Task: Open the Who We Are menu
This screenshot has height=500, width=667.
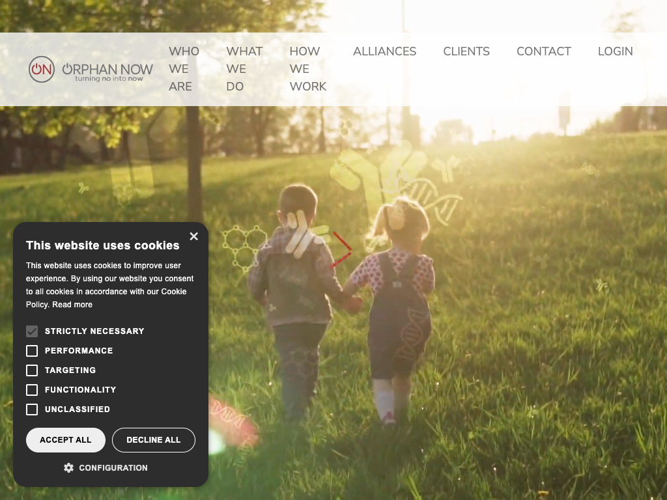Action: point(184,69)
